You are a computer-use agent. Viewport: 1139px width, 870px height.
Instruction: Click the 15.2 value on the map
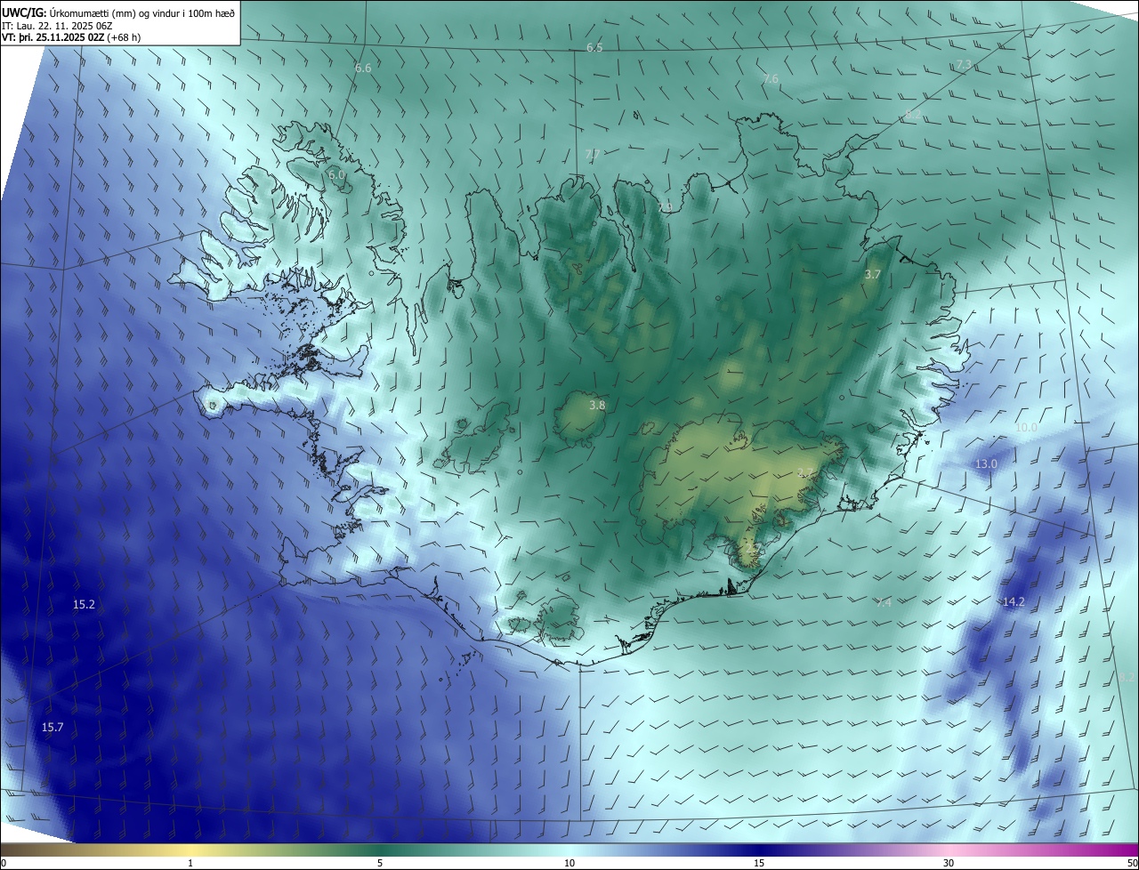tap(84, 605)
